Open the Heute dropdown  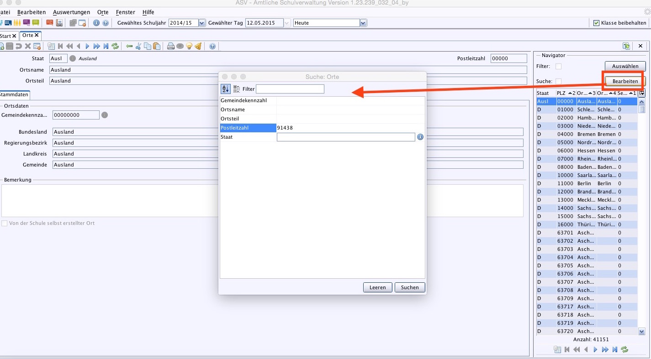click(363, 23)
